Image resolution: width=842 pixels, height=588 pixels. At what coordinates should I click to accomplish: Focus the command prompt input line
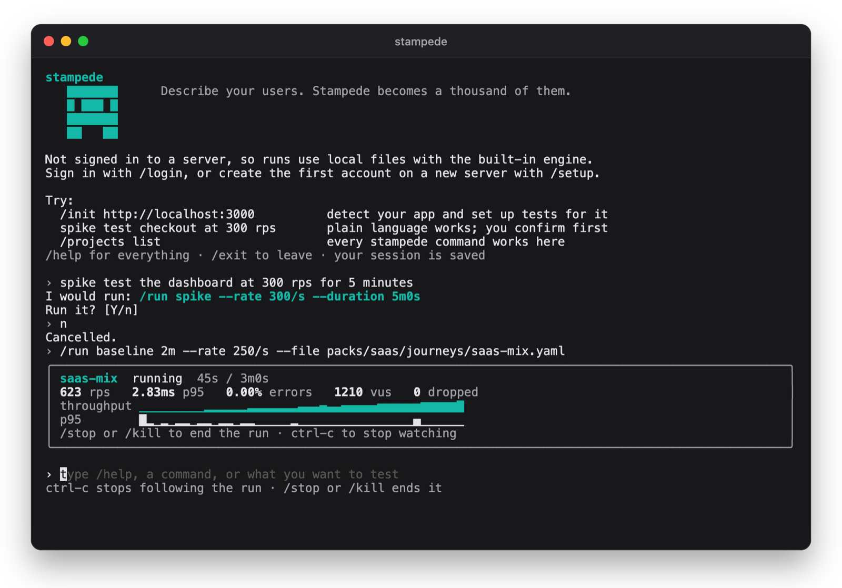point(229,474)
